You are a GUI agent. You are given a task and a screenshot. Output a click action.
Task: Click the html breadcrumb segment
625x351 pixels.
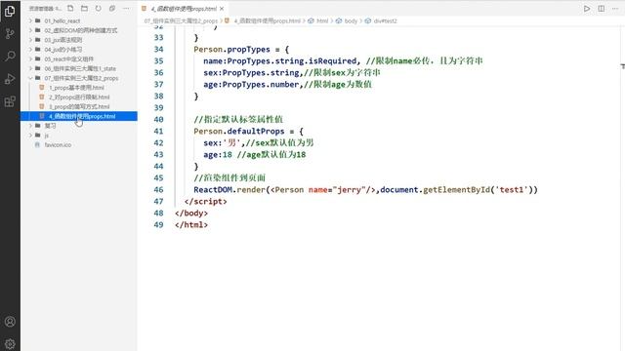322,20
